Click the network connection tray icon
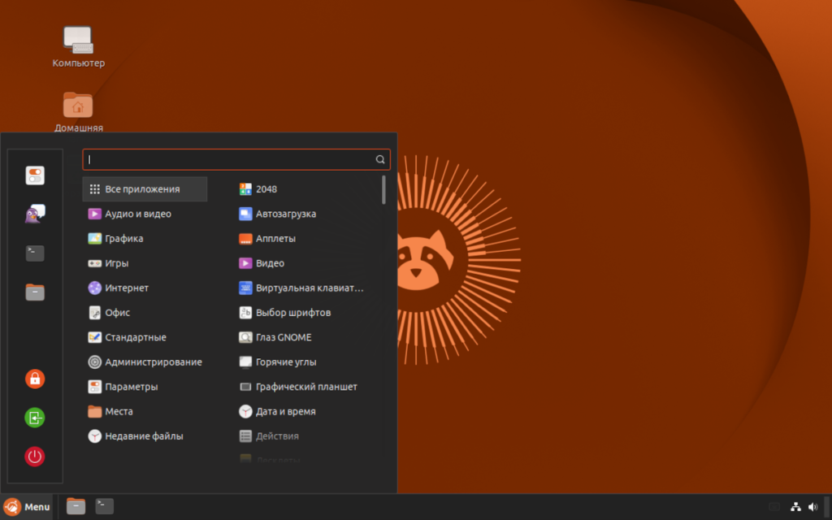The image size is (832, 520). 795,507
